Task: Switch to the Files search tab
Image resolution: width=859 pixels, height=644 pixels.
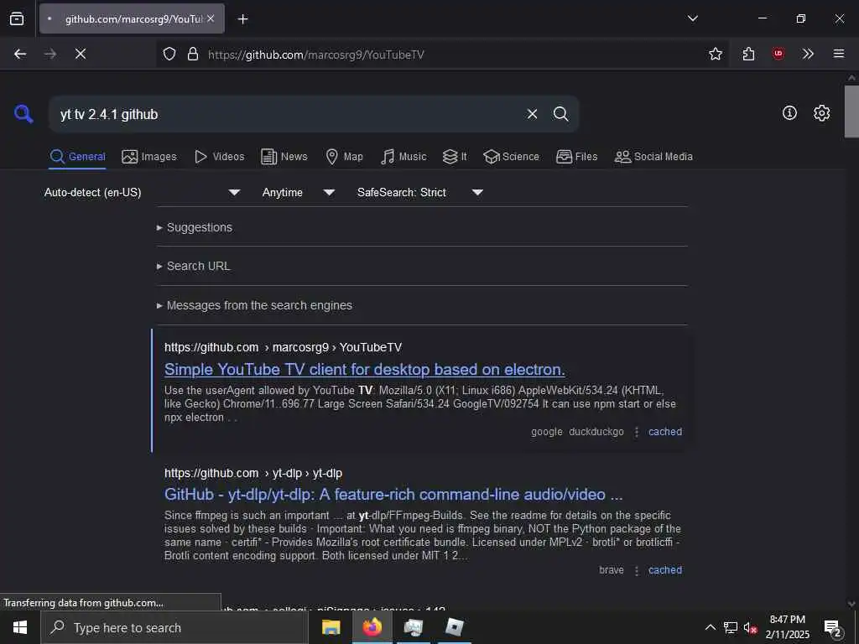Action: coord(576,157)
